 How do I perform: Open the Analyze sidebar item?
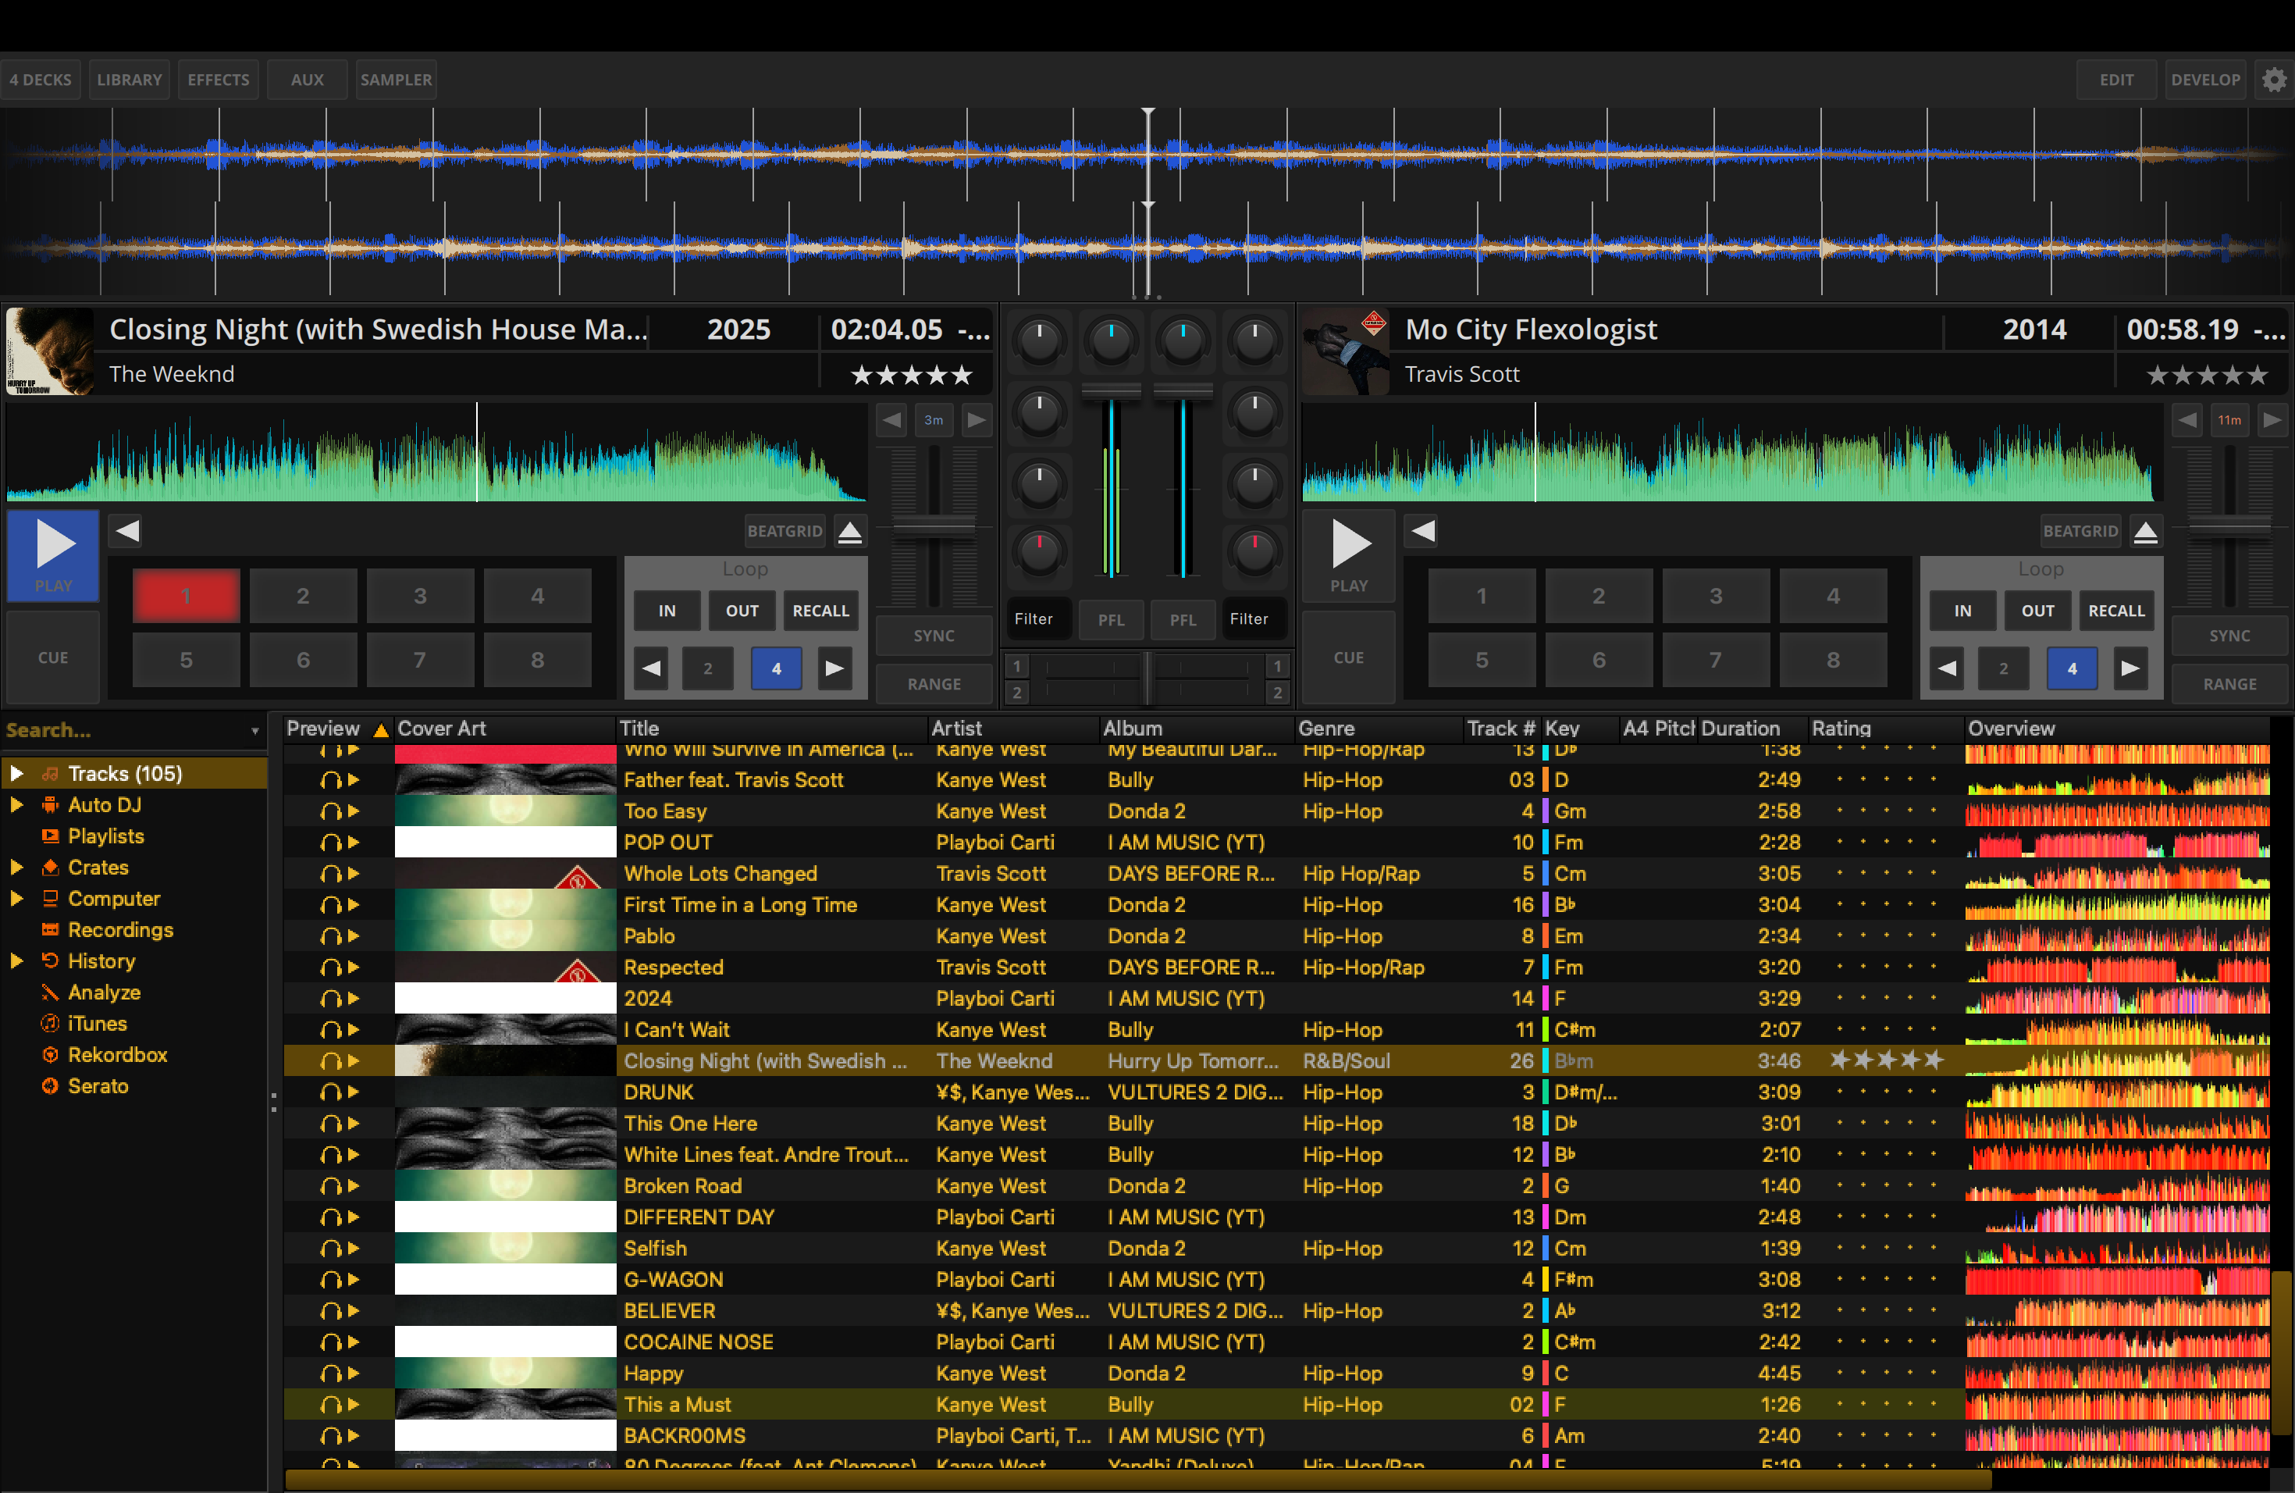[103, 992]
